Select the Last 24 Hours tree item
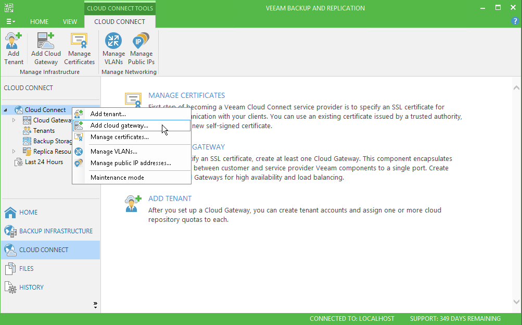522x325 pixels. coord(44,162)
